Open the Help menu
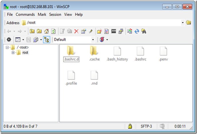 click(x=79, y=14)
